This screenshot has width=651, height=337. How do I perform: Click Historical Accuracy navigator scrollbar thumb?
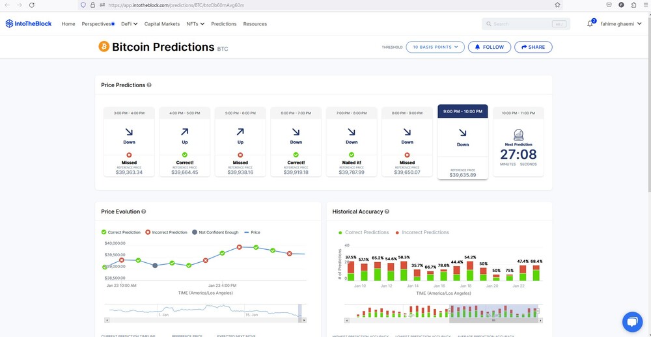[x=493, y=320]
